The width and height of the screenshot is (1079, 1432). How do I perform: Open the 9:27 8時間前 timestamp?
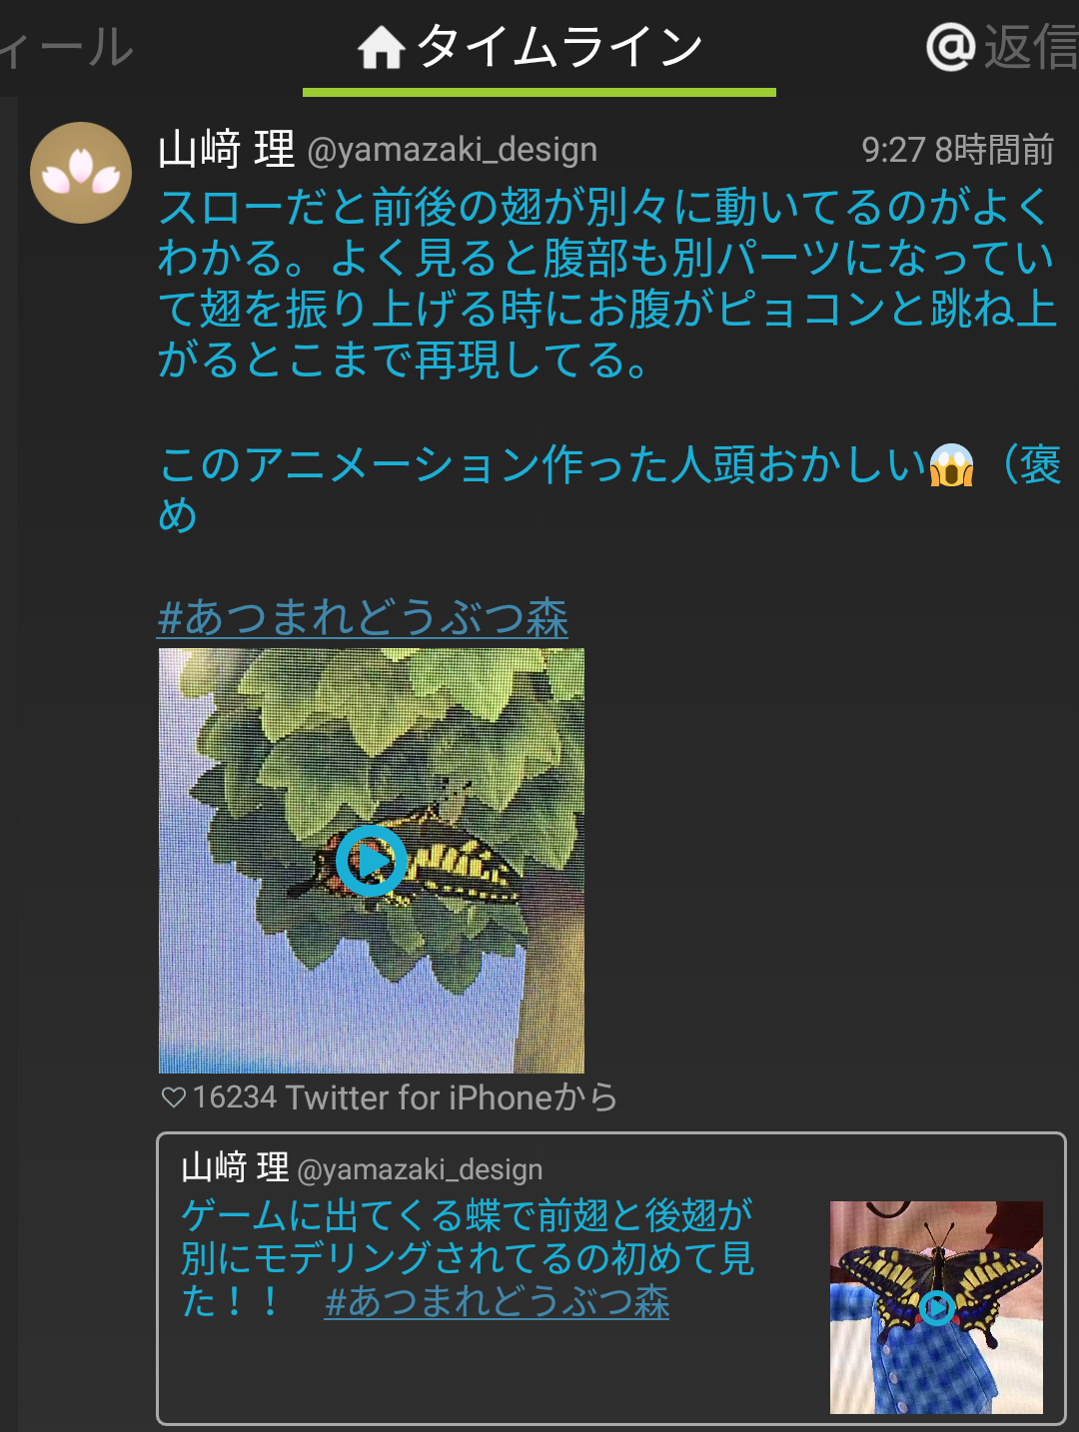coord(958,150)
